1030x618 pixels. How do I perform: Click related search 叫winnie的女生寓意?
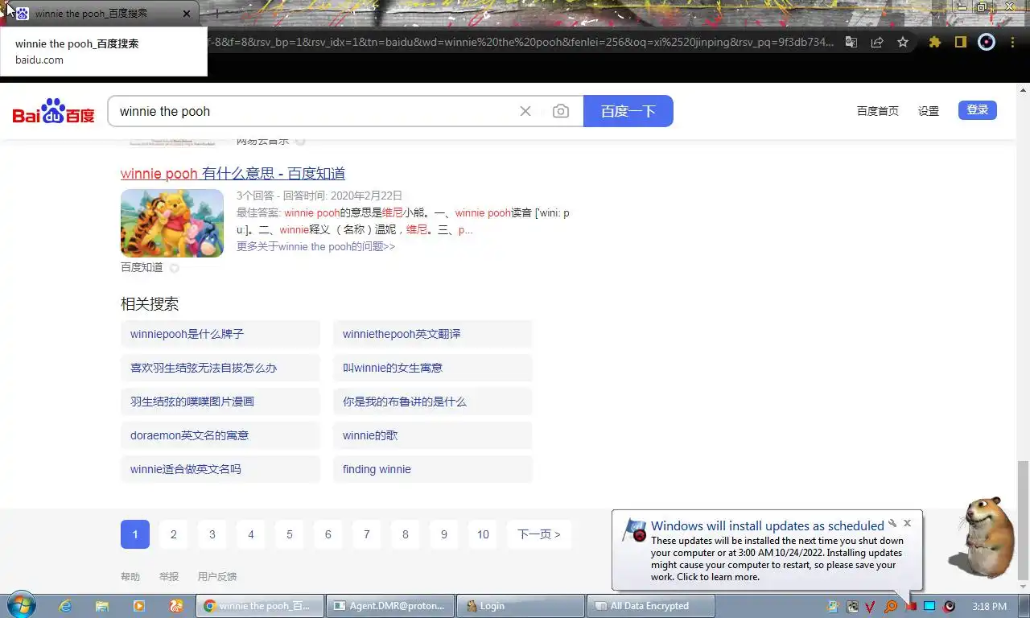(433, 368)
